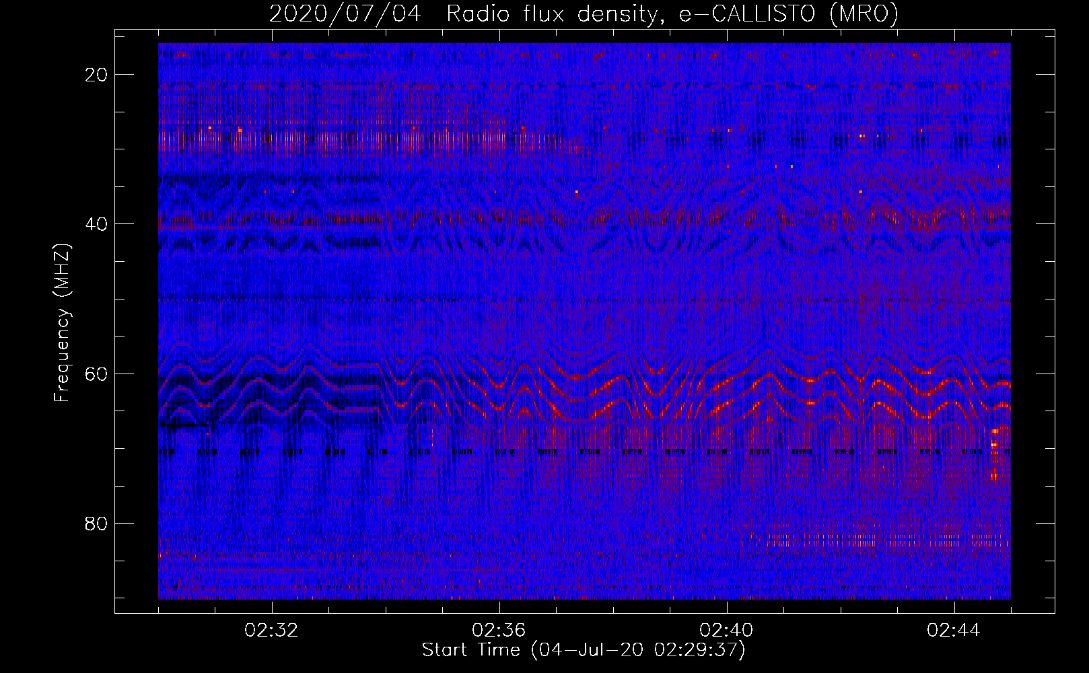The image size is (1089, 673).
Task: Click the frequency tick label '20'
Action: click(x=96, y=75)
